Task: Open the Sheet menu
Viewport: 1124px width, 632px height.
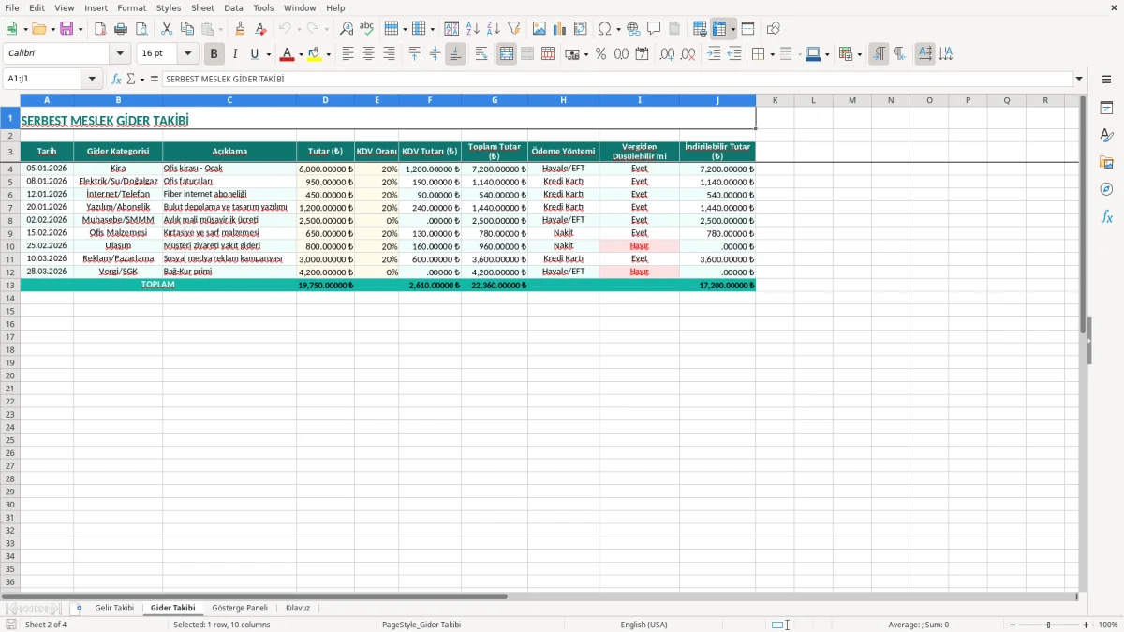Action: [202, 7]
